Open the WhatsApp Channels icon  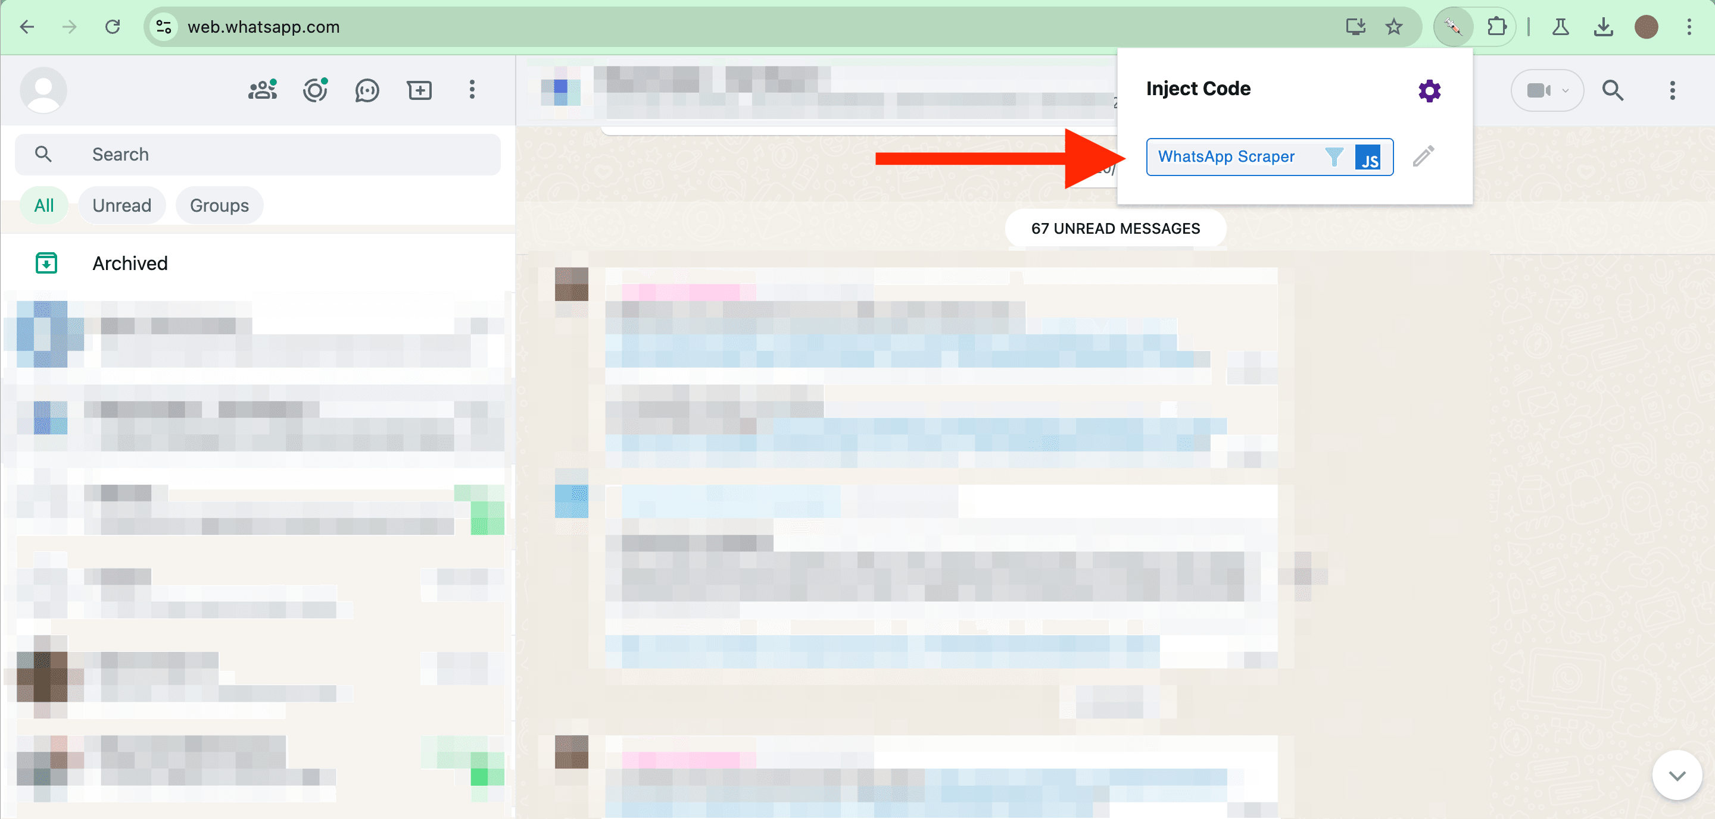(x=367, y=90)
